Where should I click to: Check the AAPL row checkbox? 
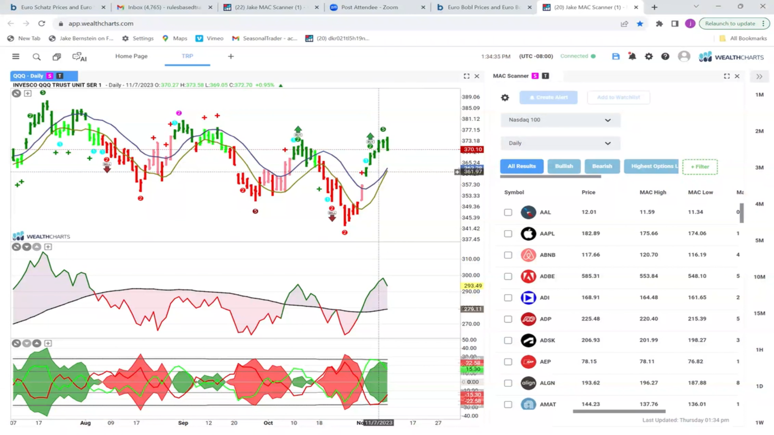(508, 234)
